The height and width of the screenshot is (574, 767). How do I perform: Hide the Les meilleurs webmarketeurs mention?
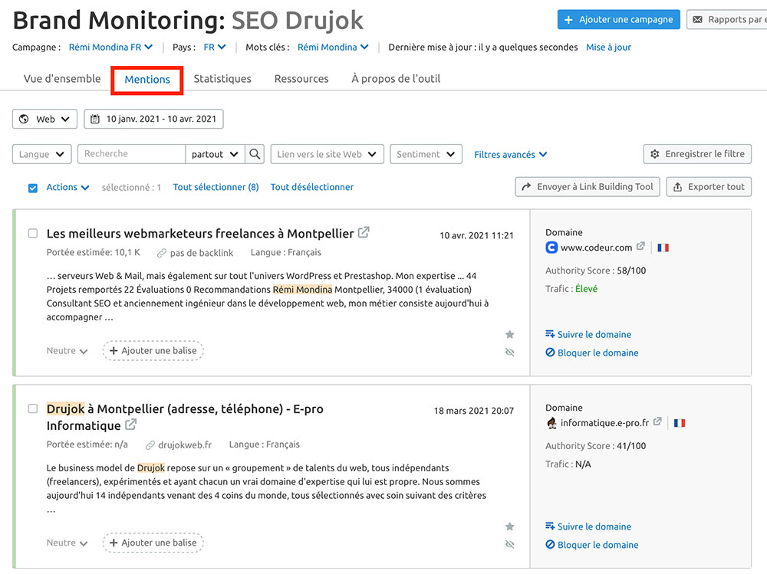point(510,353)
